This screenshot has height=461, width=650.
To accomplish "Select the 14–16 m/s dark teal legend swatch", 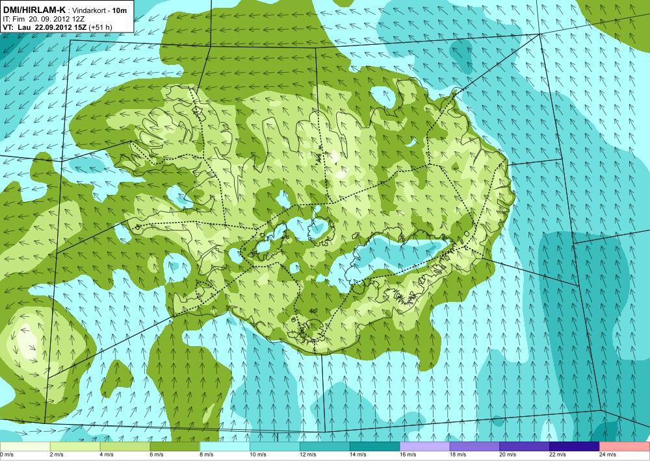I will coord(375,447).
